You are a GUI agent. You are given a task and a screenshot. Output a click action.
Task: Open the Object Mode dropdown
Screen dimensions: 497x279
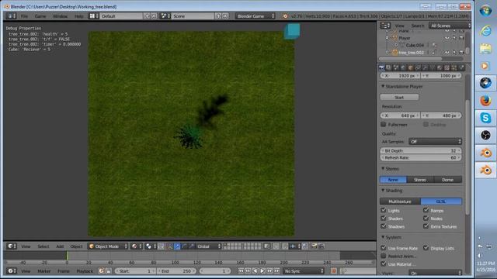click(x=108, y=246)
